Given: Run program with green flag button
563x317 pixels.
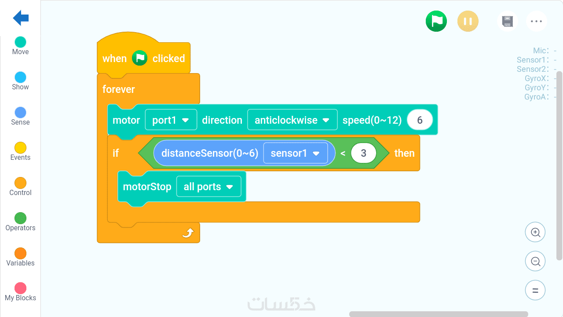Looking at the screenshot, I should pos(436,21).
